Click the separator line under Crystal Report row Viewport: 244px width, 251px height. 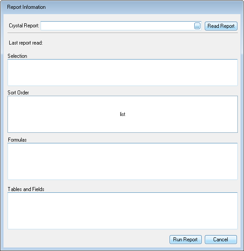[x=122, y=33]
